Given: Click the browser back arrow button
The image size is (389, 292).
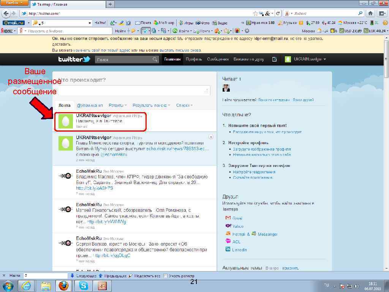Looking at the screenshot, I should click(x=6, y=13).
